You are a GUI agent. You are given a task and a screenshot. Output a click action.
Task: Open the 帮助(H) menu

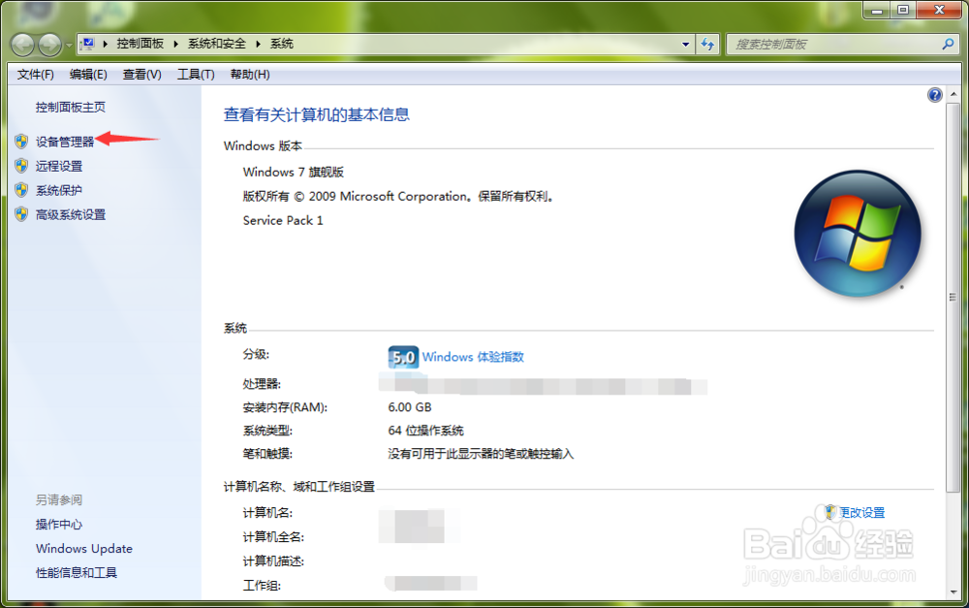250,75
